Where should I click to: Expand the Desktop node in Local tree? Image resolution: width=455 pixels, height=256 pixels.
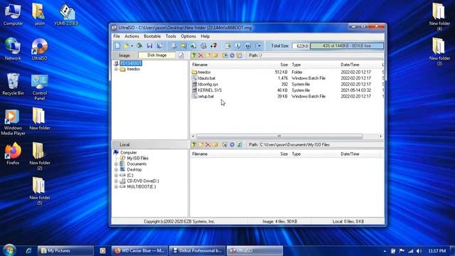click(116, 169)
